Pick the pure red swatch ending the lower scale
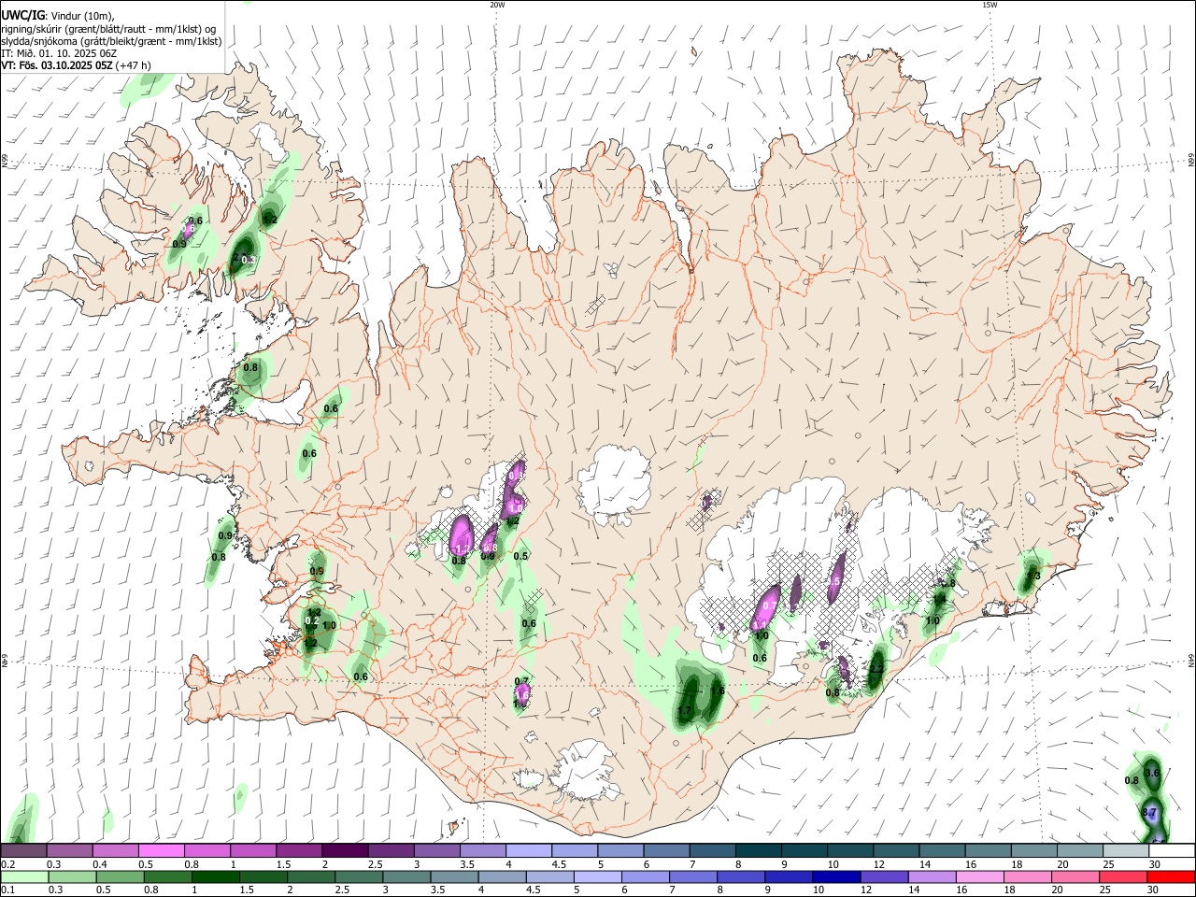The image size is (1196, 897). pyautogui.click(x=1171, y=876)
